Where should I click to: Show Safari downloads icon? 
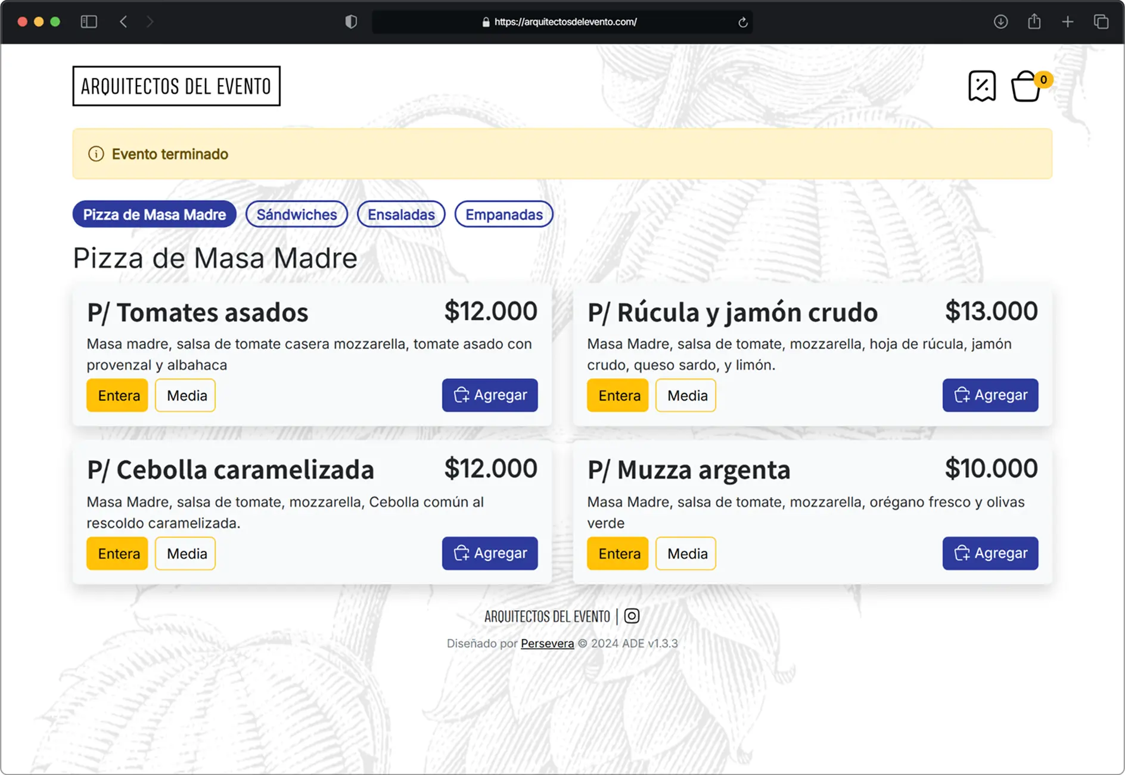pyautogui.click(x=1000, y=22)
